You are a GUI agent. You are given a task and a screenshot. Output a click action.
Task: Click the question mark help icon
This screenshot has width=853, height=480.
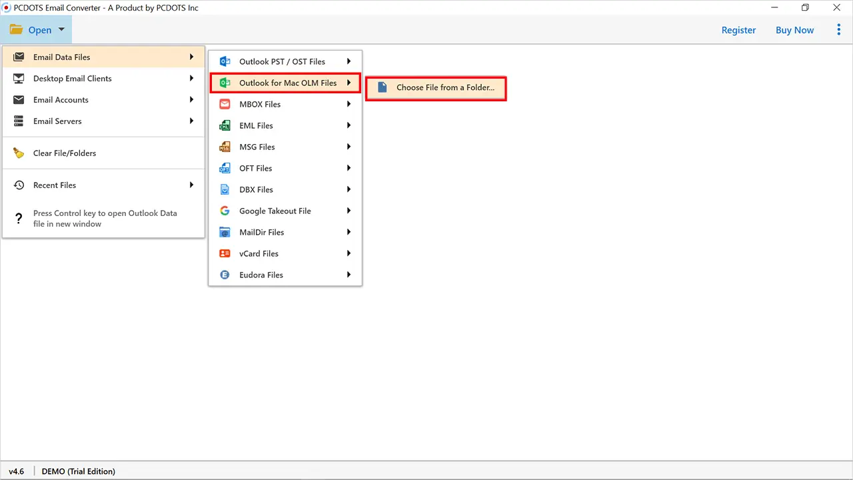pyautogui.click(x=19, y=219)
